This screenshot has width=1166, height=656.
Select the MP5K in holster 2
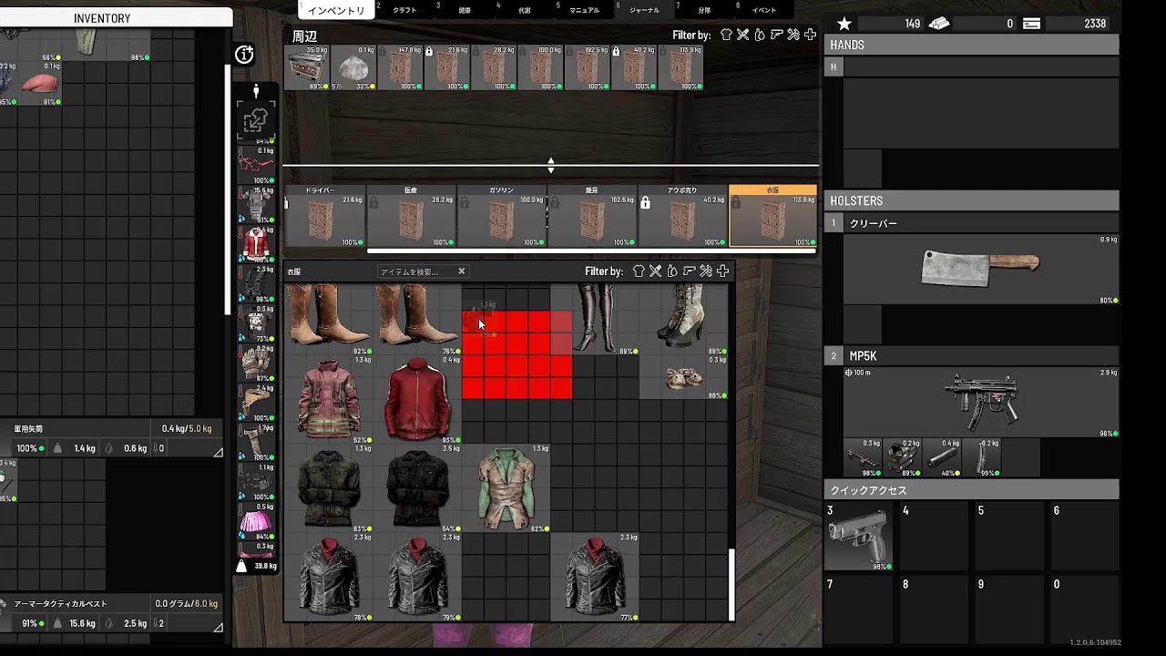pyautogui.click(x=980, y=402)
